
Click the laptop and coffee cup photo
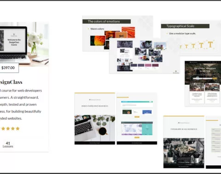(x=95, y=128)
